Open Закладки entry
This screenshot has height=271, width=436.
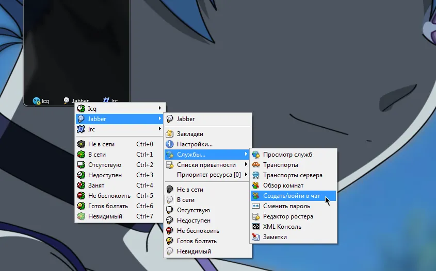(x=208, y=134)
